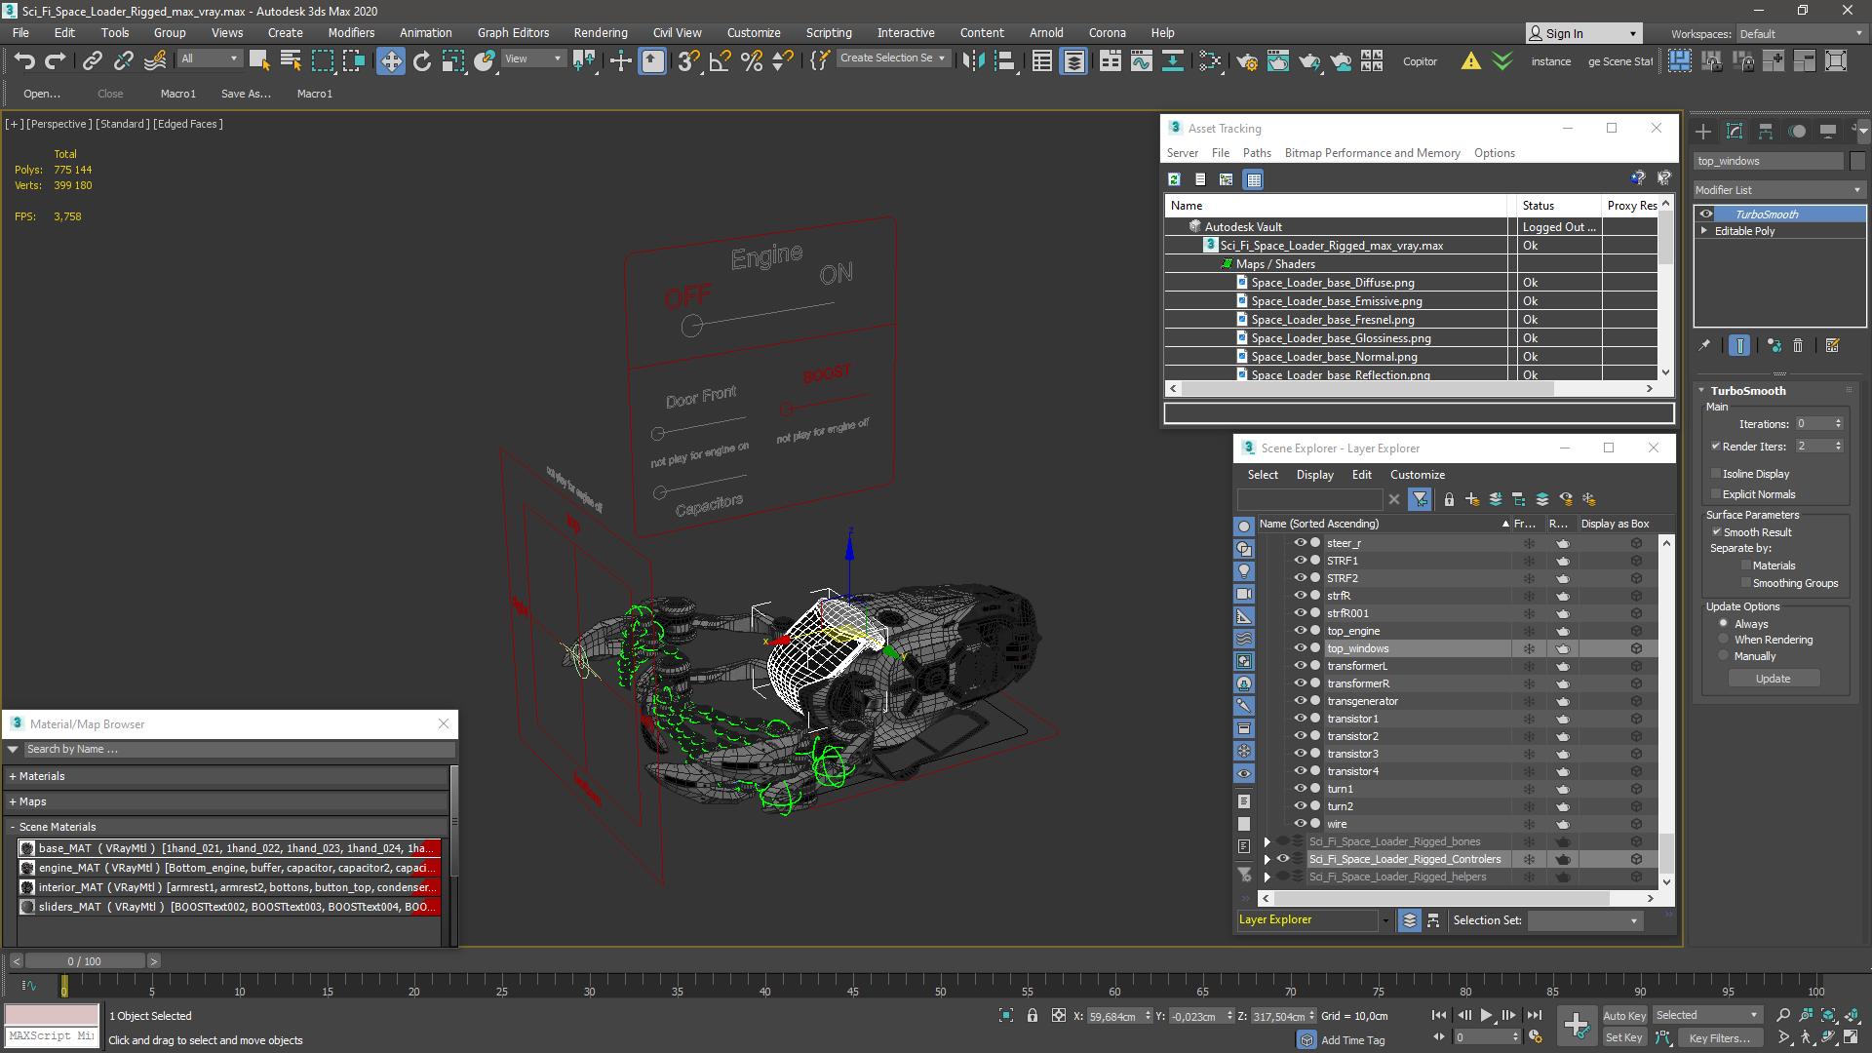
Task: Click the Layer Explorer filter icon
Action: coord(1420,499)
